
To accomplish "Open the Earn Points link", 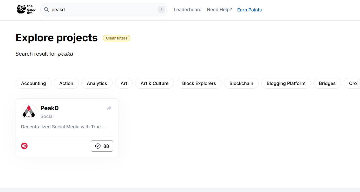I will point(249,10).
